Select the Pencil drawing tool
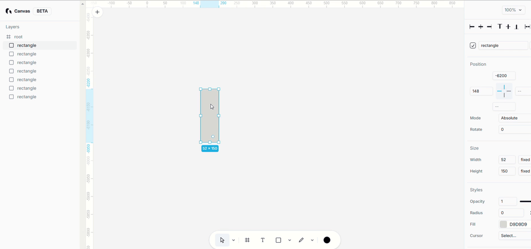 coord(301,240)
